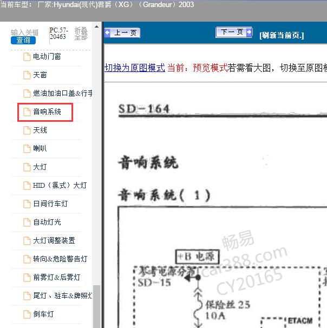Click the 当前车型 Hyundai Grandeur 2003 title

tap(97, 4)
